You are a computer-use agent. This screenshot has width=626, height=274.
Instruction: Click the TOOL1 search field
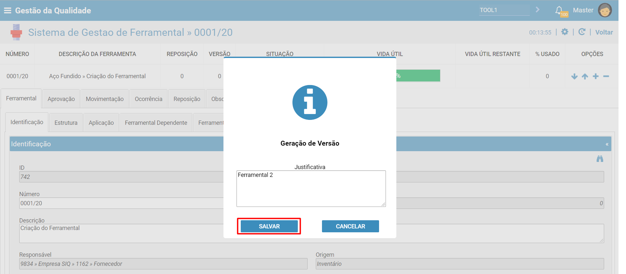[x=504, y=10]
